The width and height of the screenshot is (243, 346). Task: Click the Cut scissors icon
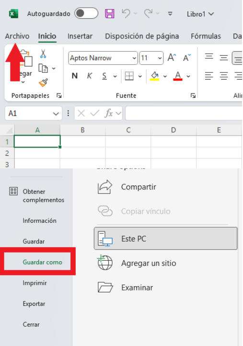point(43,54)
